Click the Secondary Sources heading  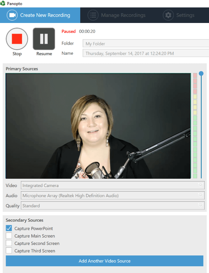coord(25,220)
